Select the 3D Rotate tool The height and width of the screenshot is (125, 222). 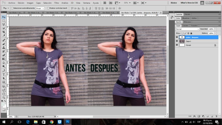pos(4,86)
